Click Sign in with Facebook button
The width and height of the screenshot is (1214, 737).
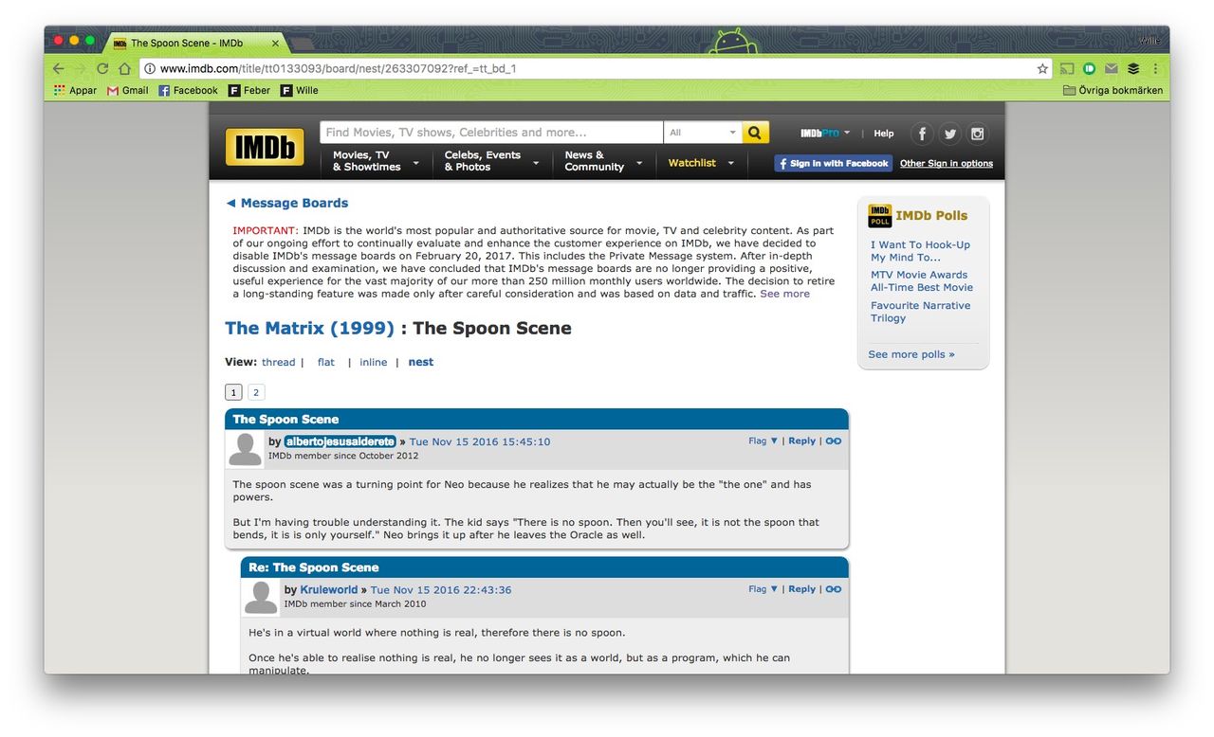(833, 163)
